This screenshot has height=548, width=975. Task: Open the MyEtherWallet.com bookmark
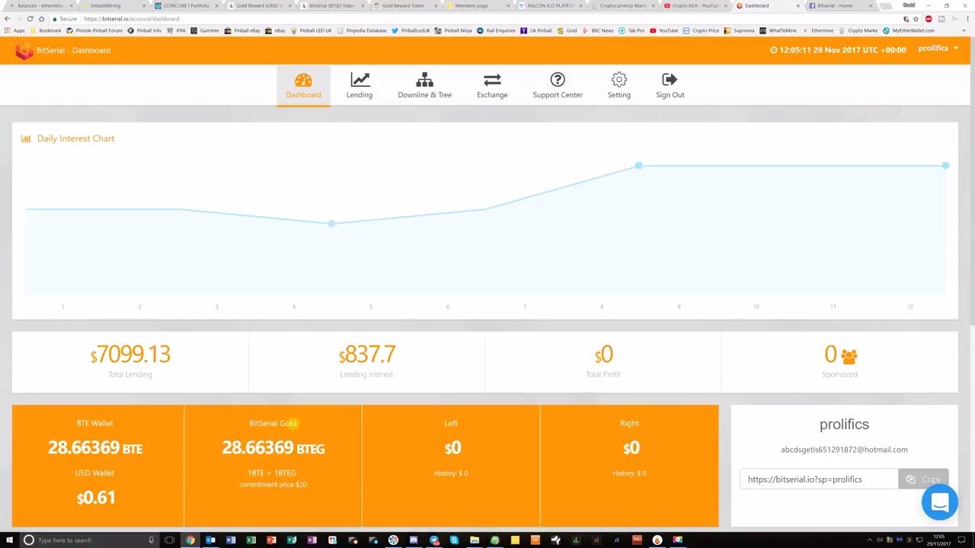908,30
